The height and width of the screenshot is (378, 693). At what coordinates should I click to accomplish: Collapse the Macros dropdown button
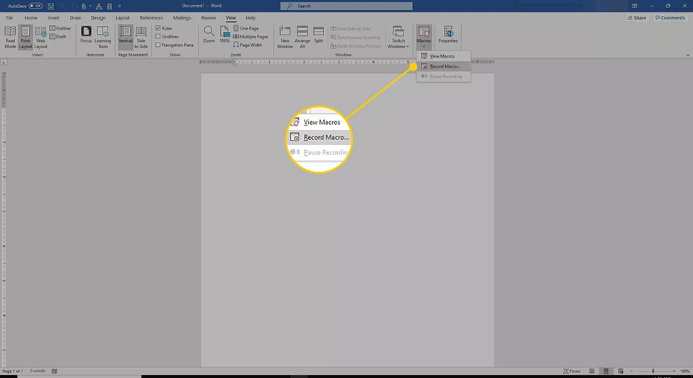click(x=424, y=37)
